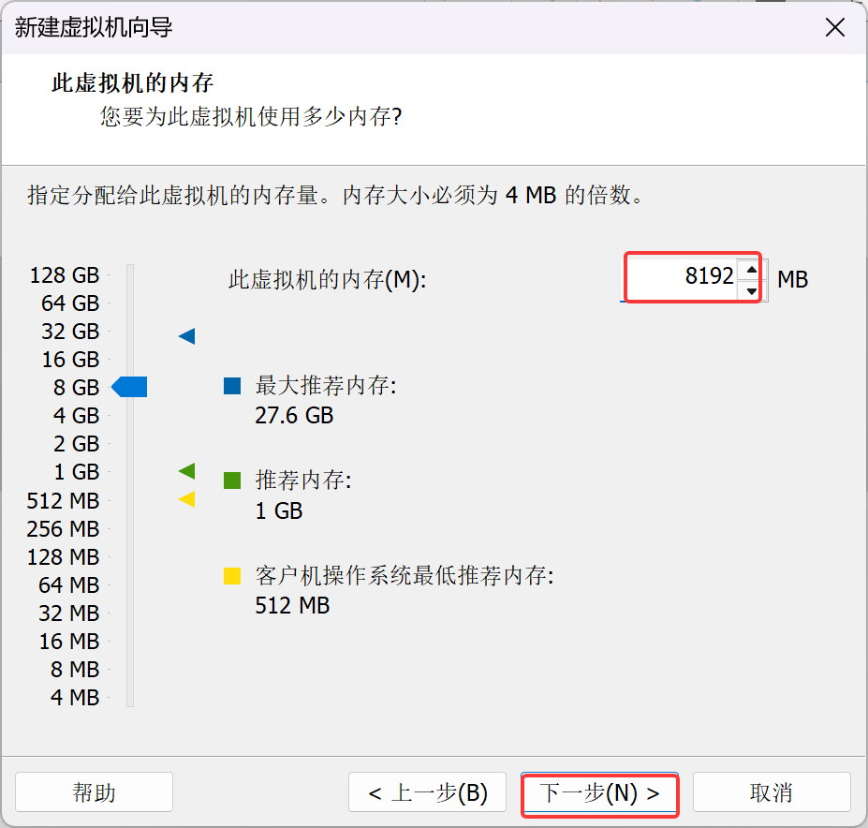This screenshot has width=868, height=828.
Task: Set slider to the 16 GB label
Action: tap(70, 360)
